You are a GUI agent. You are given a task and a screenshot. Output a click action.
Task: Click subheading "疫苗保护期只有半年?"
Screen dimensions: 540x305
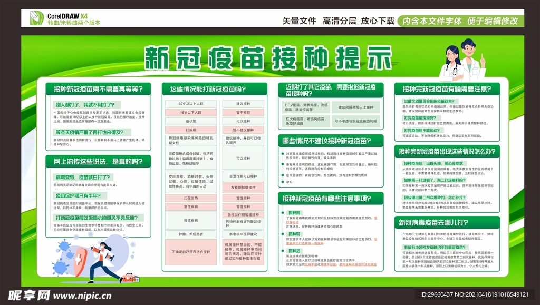(x=80, y=195)
